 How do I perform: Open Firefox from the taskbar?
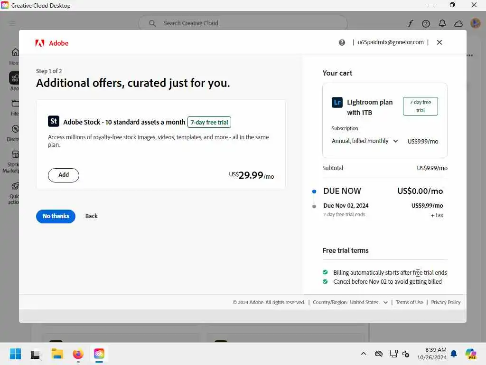point(78,354)
